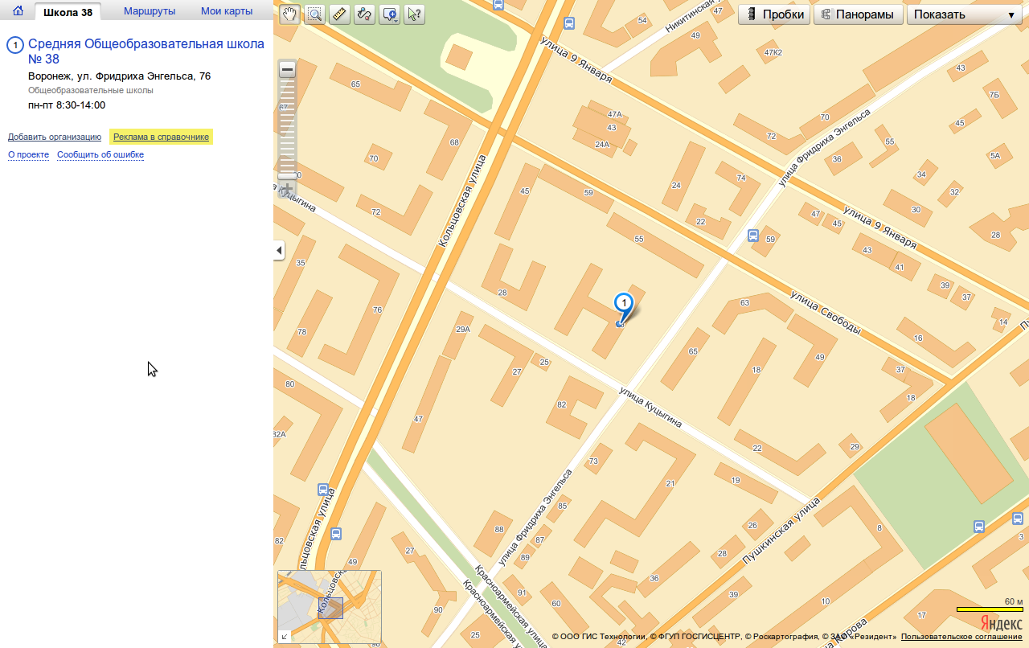Toggle the Пробки traffic layer
The height and width of the screenshot is (648, 1029).
[x=774, y=14]
